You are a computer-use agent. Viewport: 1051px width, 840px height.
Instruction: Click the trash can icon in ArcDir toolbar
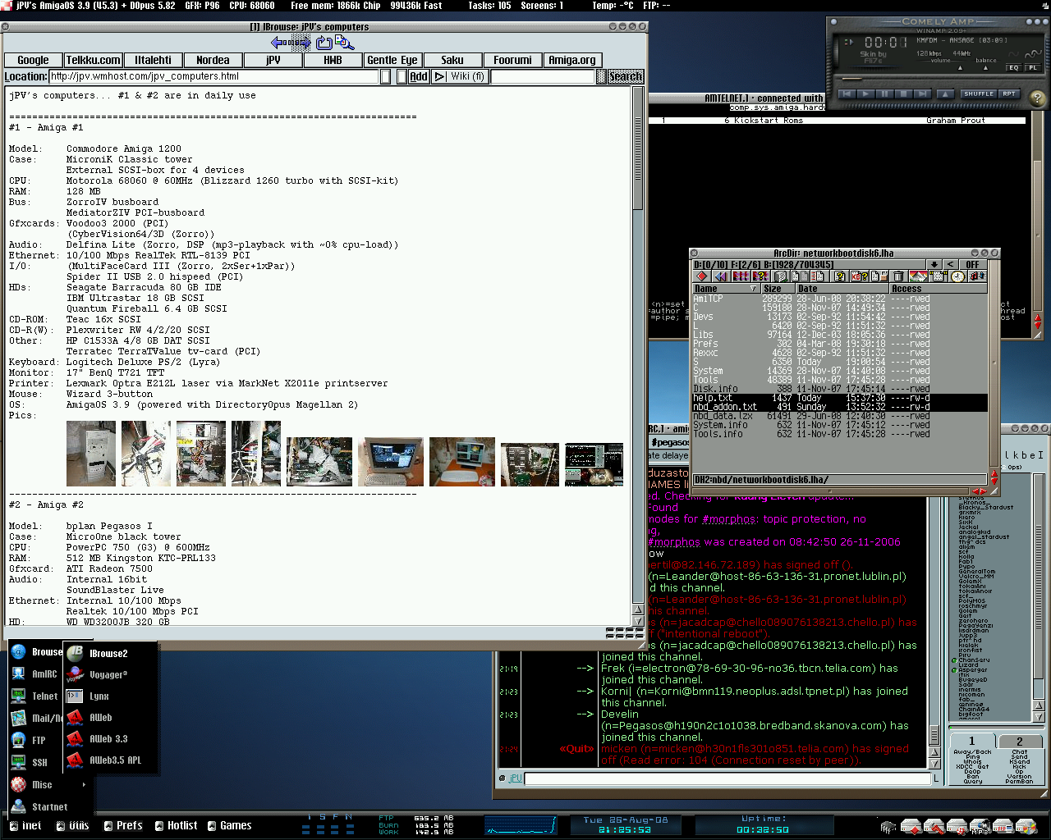click(898, 276)
